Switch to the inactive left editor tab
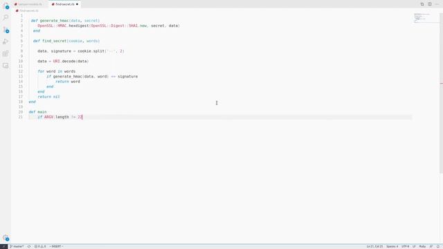The width and height of the screenshot is (443, 249). [30, 4]
